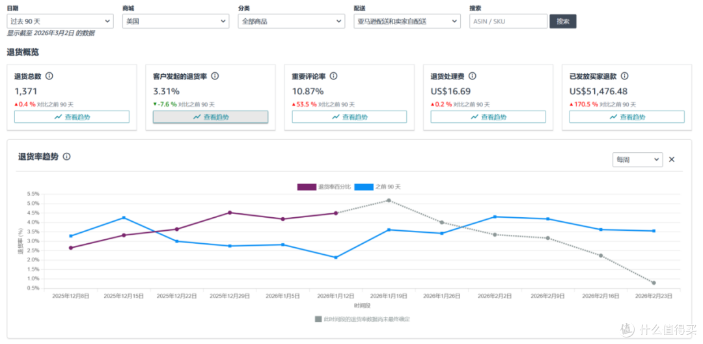Screen dimensions: 703x344
Task: Click the 退货概览 section heading
Action: click(x=23, y=53)
